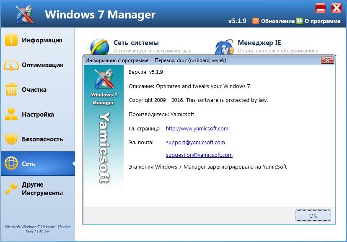Click the Information sidebar icon

11,40
